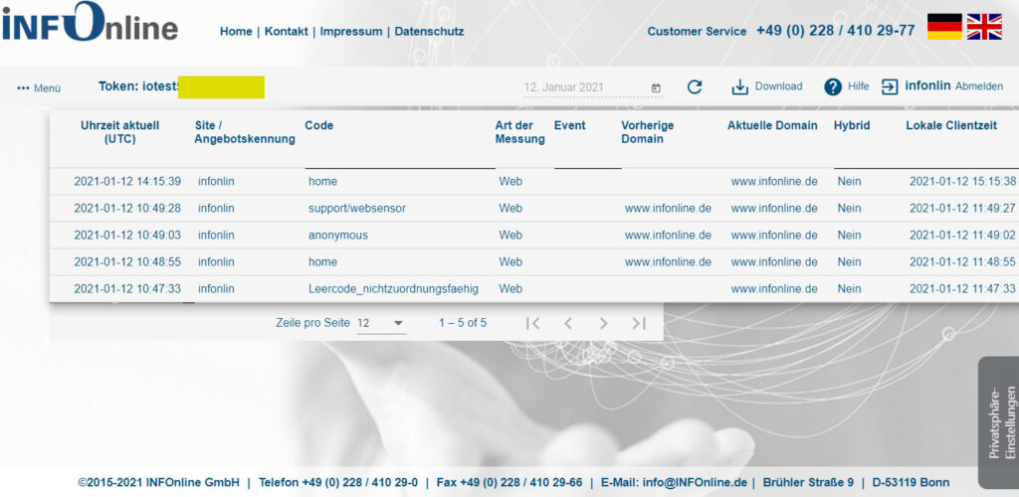Open the Impressum link
Viewport: 1019px width, 497px height.
coord(351,31)
